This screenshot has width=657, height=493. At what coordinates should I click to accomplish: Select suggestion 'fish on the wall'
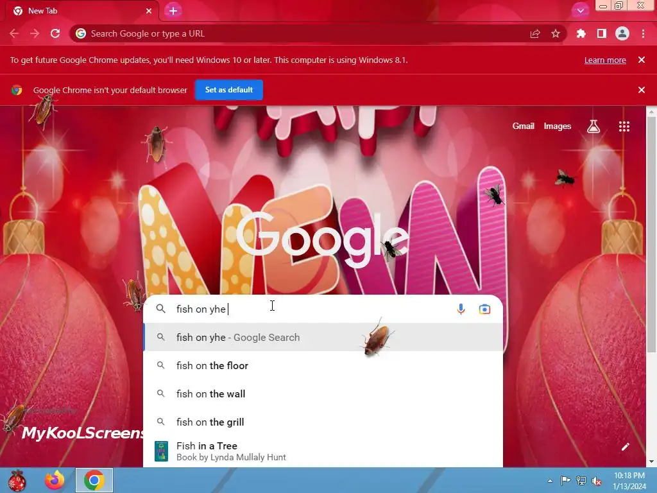pyautogui.click(x=323, y=394)
